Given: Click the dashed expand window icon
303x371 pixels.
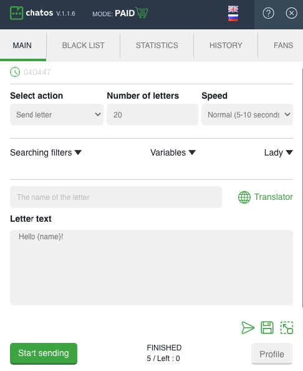Looking at the screenshot, I should pyautogui.click(x=287, y=328).
